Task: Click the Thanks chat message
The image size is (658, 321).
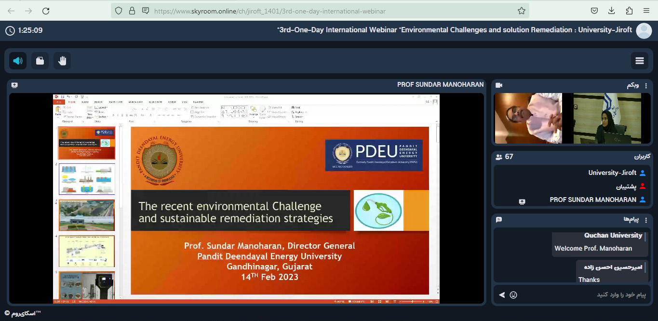Action: tap(589, 280)
